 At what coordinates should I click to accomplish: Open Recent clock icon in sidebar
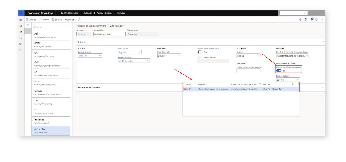point(21,38)
